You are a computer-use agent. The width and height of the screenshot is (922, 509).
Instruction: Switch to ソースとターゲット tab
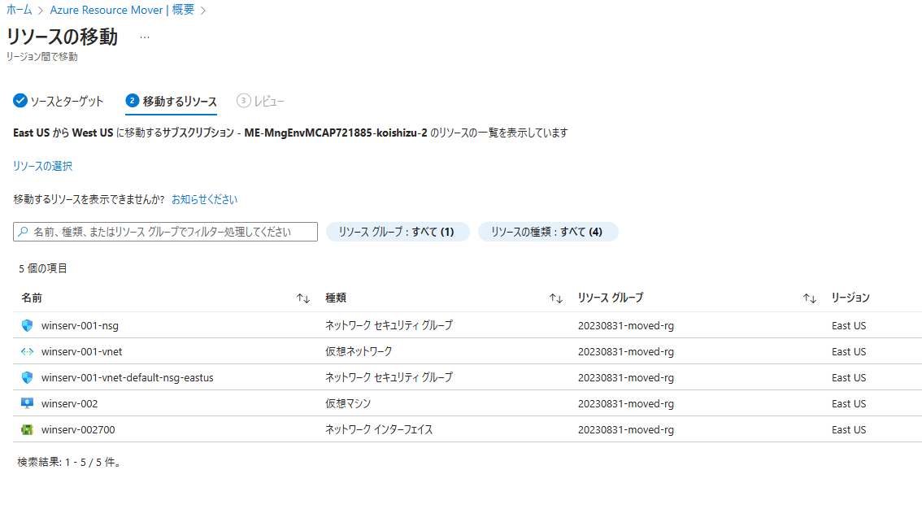[59, 101]
